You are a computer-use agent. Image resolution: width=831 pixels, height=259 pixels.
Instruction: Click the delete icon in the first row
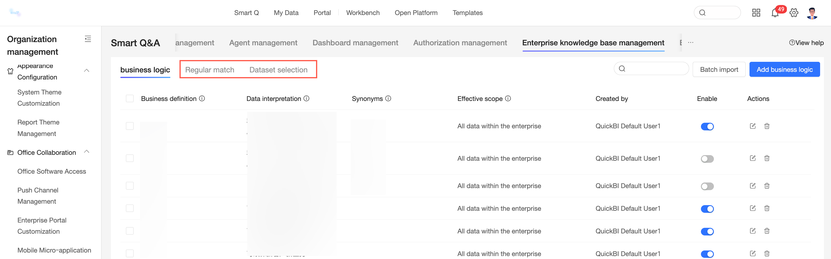pyautogui.click(x=767, y=126)
